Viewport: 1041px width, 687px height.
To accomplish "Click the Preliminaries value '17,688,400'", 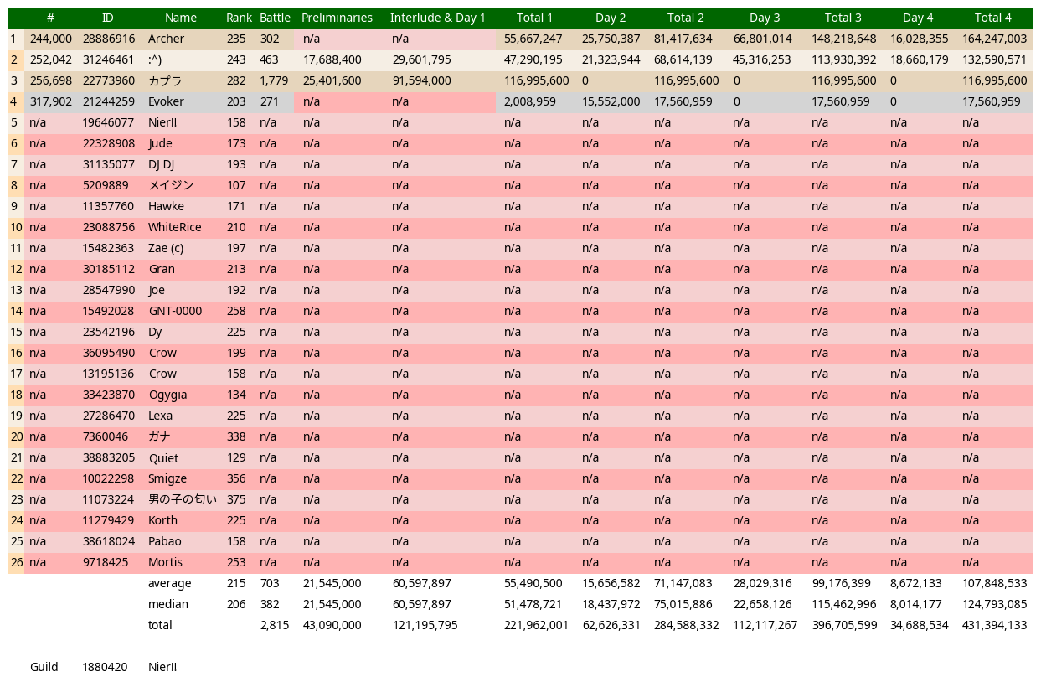I will point(332,59).
